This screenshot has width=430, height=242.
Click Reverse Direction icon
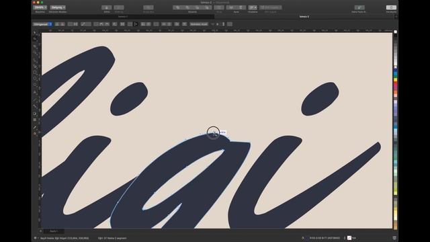tap(115, 24)
